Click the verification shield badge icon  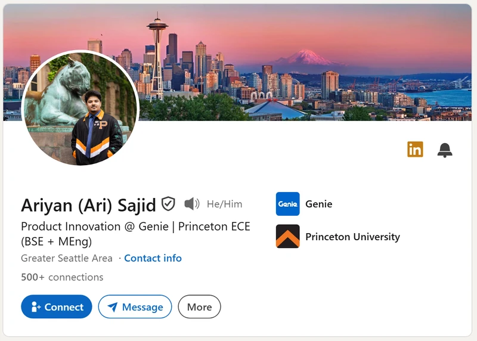[x=168, y=204]
